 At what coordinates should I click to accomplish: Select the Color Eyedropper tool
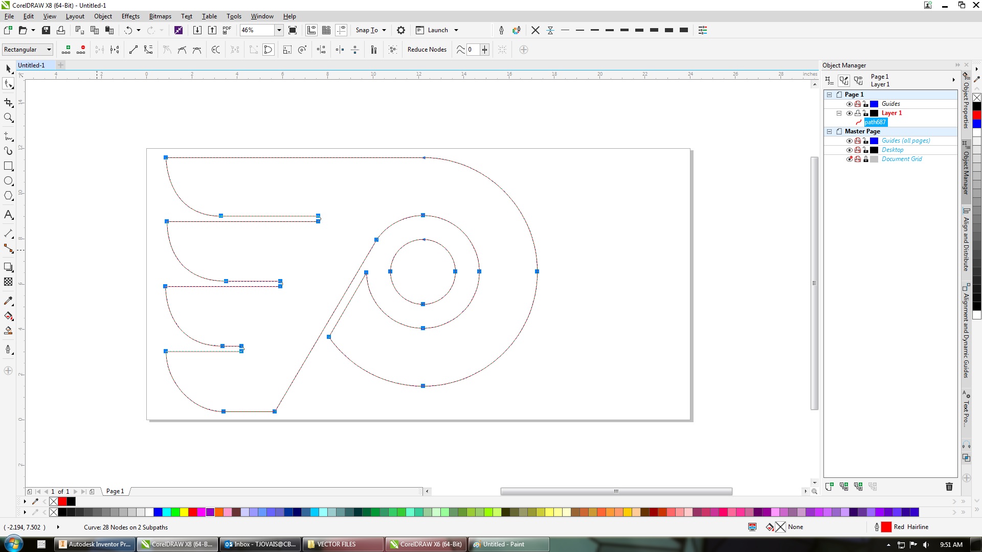9,301
